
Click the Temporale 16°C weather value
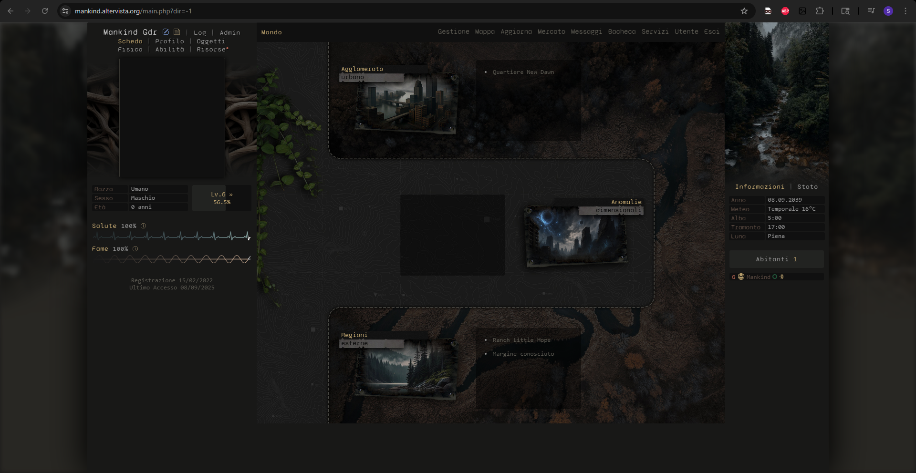coord(791,209)
